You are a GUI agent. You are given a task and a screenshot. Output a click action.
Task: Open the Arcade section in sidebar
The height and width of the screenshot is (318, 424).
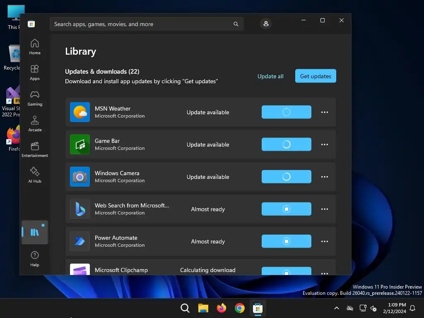(x=35, y=124)
